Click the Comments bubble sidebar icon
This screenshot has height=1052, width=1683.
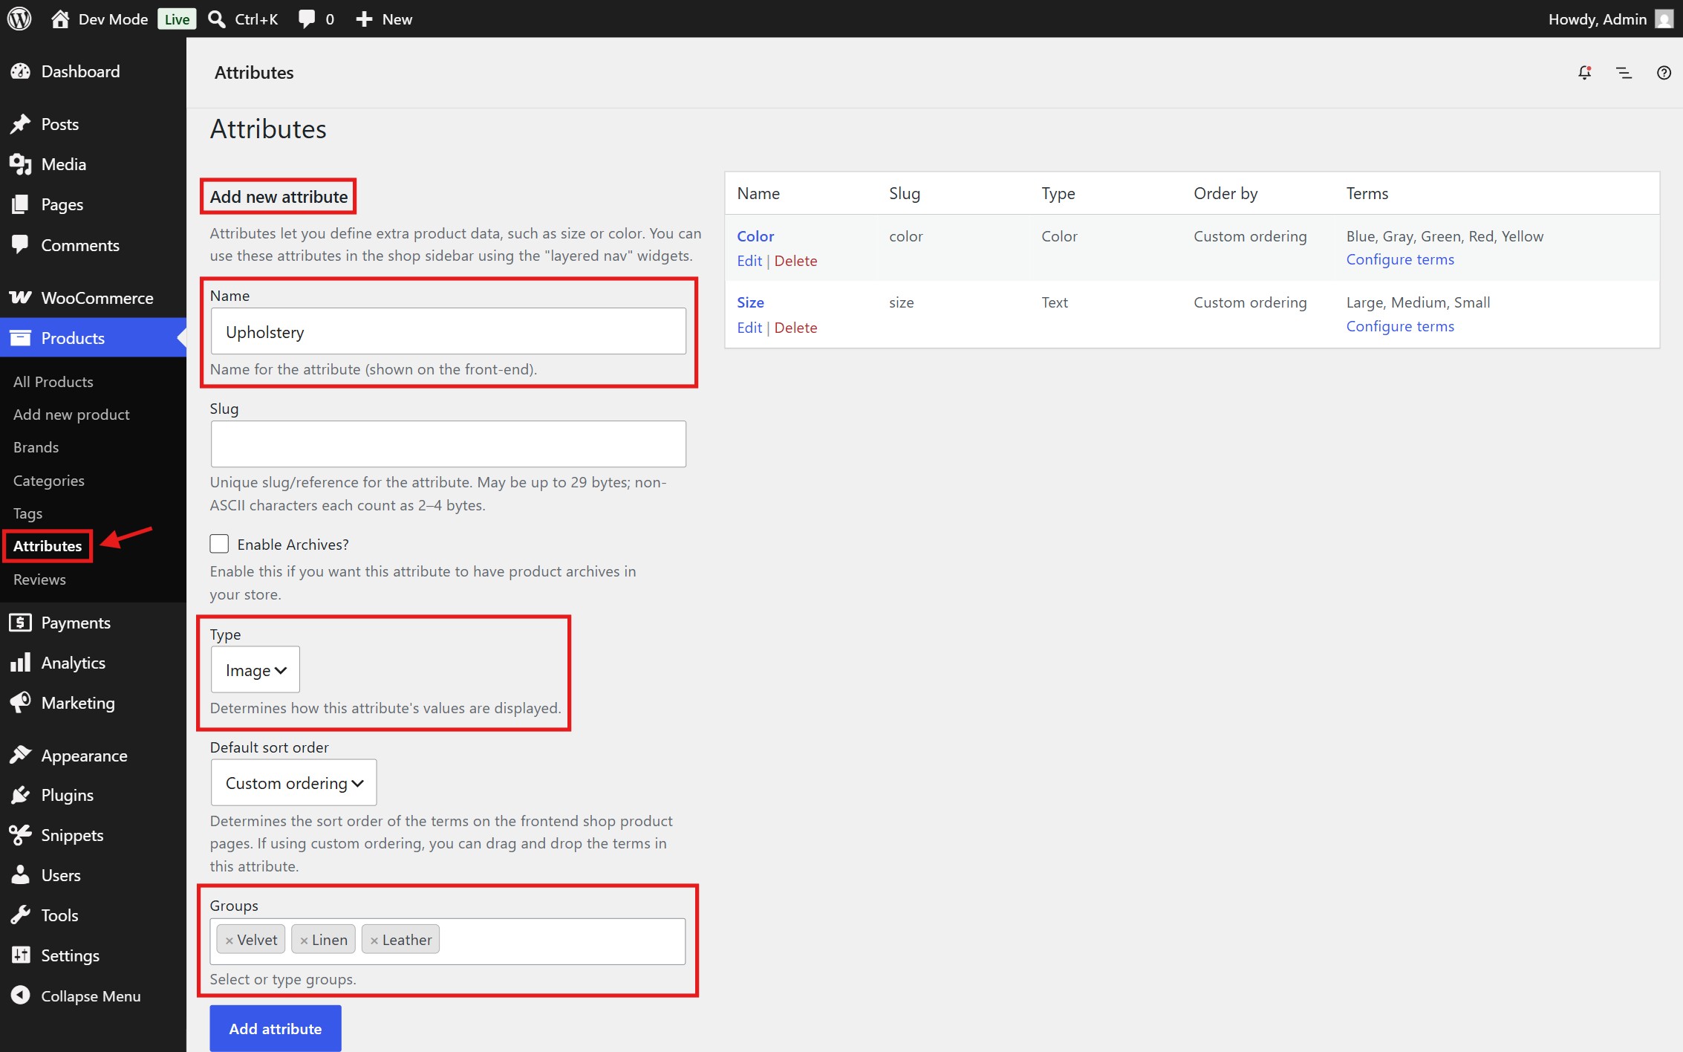(21, 244)
